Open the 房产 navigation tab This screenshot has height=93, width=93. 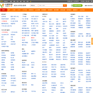click(x=9, y=10)
